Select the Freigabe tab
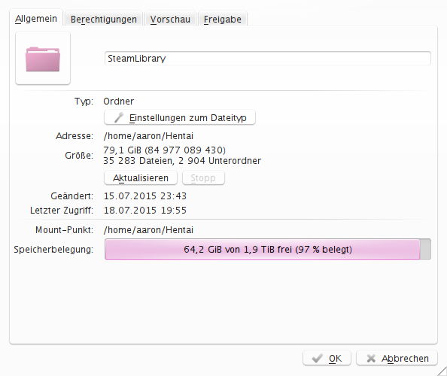The width and height of the screenshot is (447, 376). [x=222, y=19]
